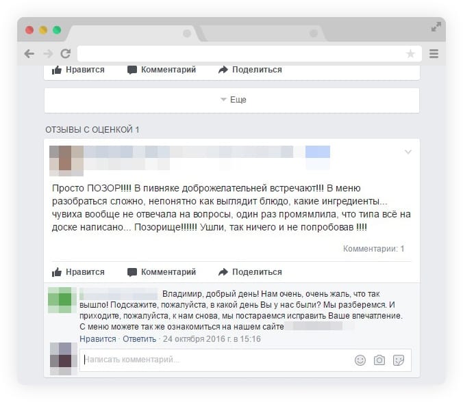The height and width of the screenshot is (402, 463).
Task: Click Нравится link on the reply
Action: 98,339
